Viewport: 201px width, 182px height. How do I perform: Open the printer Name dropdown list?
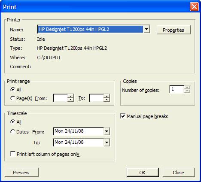(146, 29)
